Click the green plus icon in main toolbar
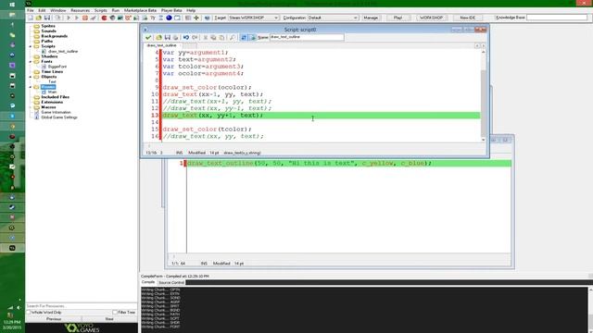Screen dimensions: 593x333 [196, 18]
